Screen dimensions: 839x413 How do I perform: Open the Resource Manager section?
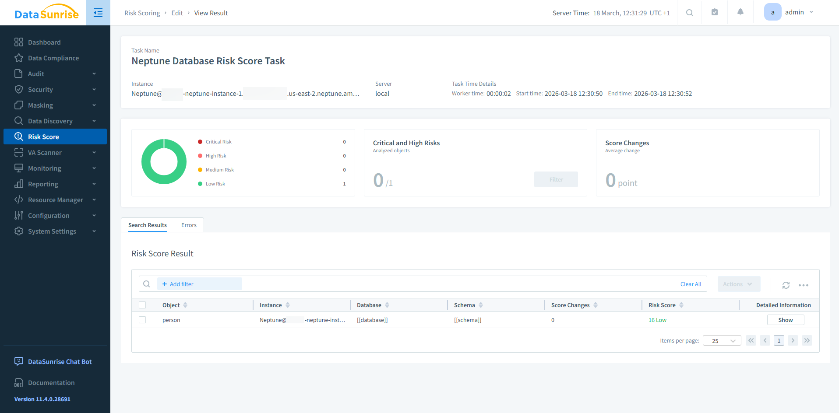[55, 199]
